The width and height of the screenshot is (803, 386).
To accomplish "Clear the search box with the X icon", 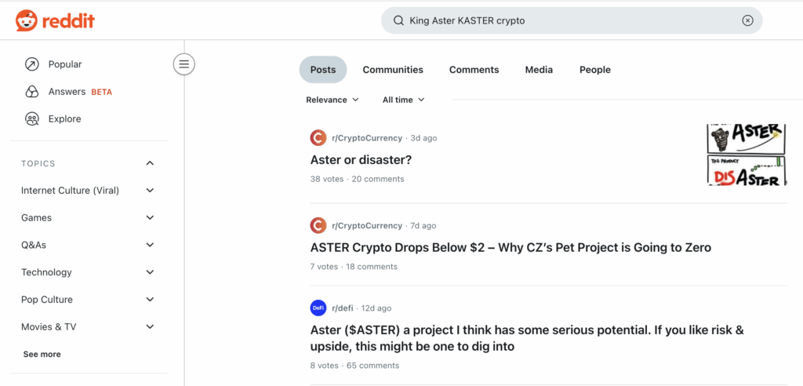I will click(747, 20).
